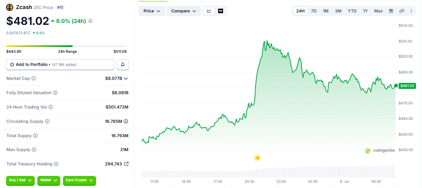Open Total Supply info icon
This screenshot has height=188, width=422.
pyautogui.click(x=35, y=136)
